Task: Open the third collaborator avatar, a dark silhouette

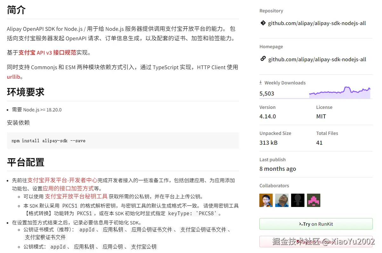Action: 297,200
